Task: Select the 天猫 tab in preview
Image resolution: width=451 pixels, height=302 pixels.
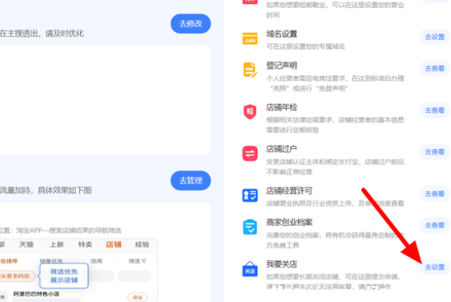Action: click(26, 244)
